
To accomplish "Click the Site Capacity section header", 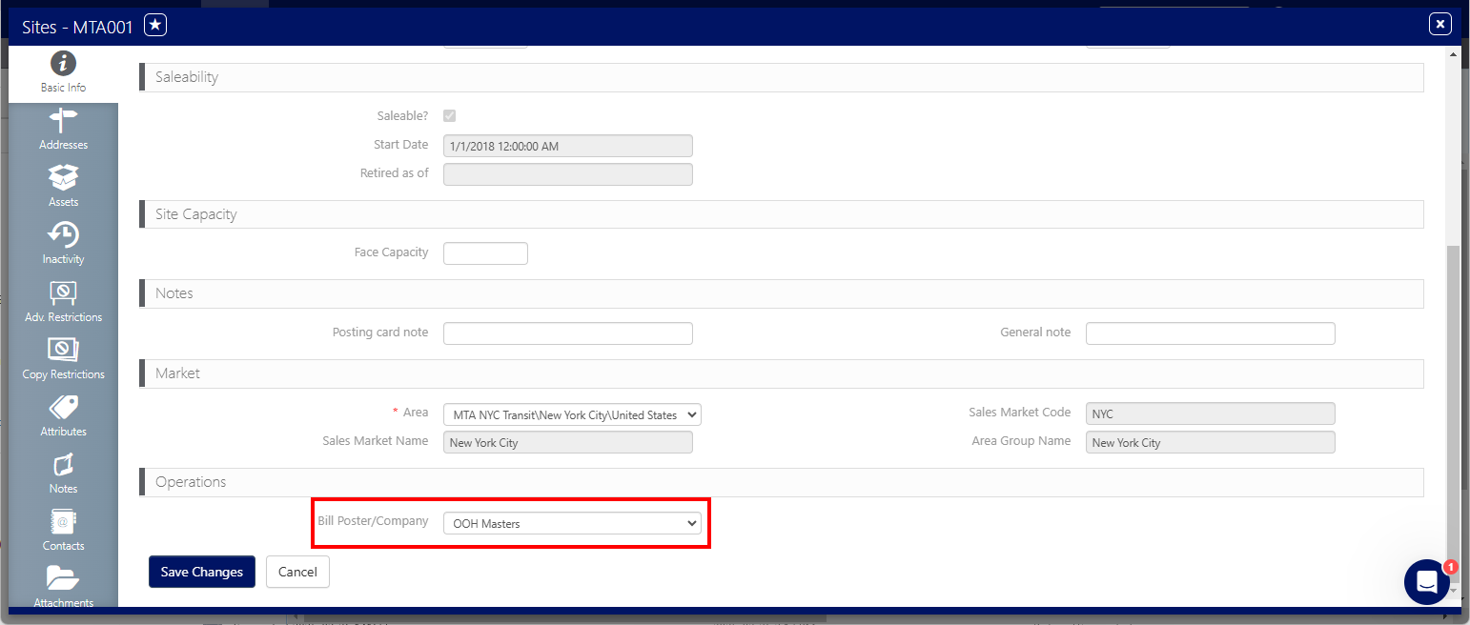I will point(782,214).
